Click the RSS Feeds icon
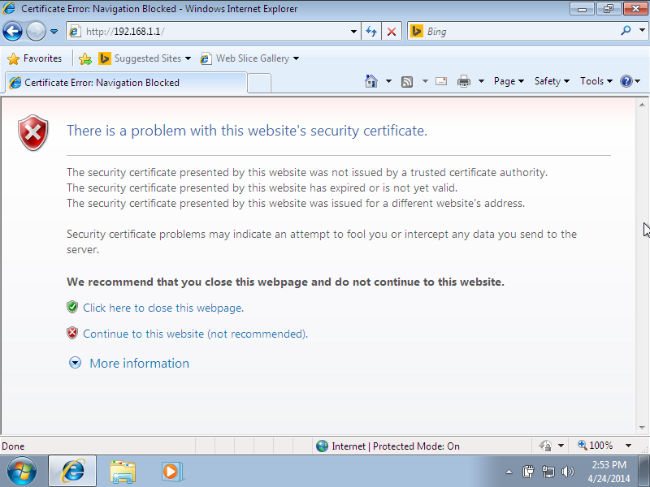Viewport: 650px width, 487px height. coord(407,82)
